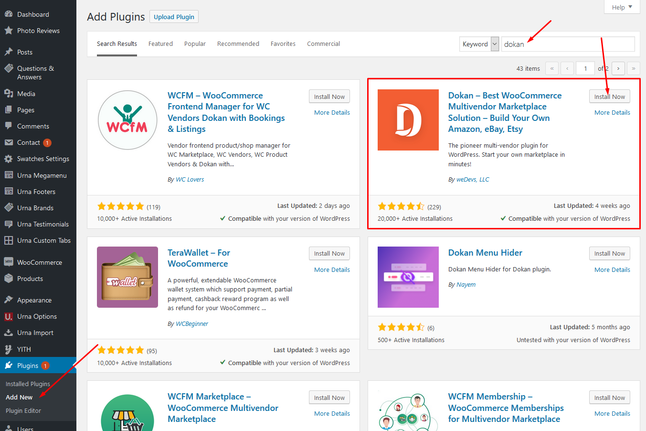Click the Photo Reviews star icon
The width and height of the screenshot is (646, 431).
[x=9, y=31]
